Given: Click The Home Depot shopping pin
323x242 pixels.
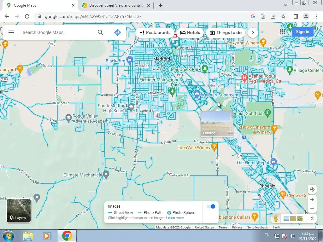Looking at the screenshot, I should click(x=273, y=162).
